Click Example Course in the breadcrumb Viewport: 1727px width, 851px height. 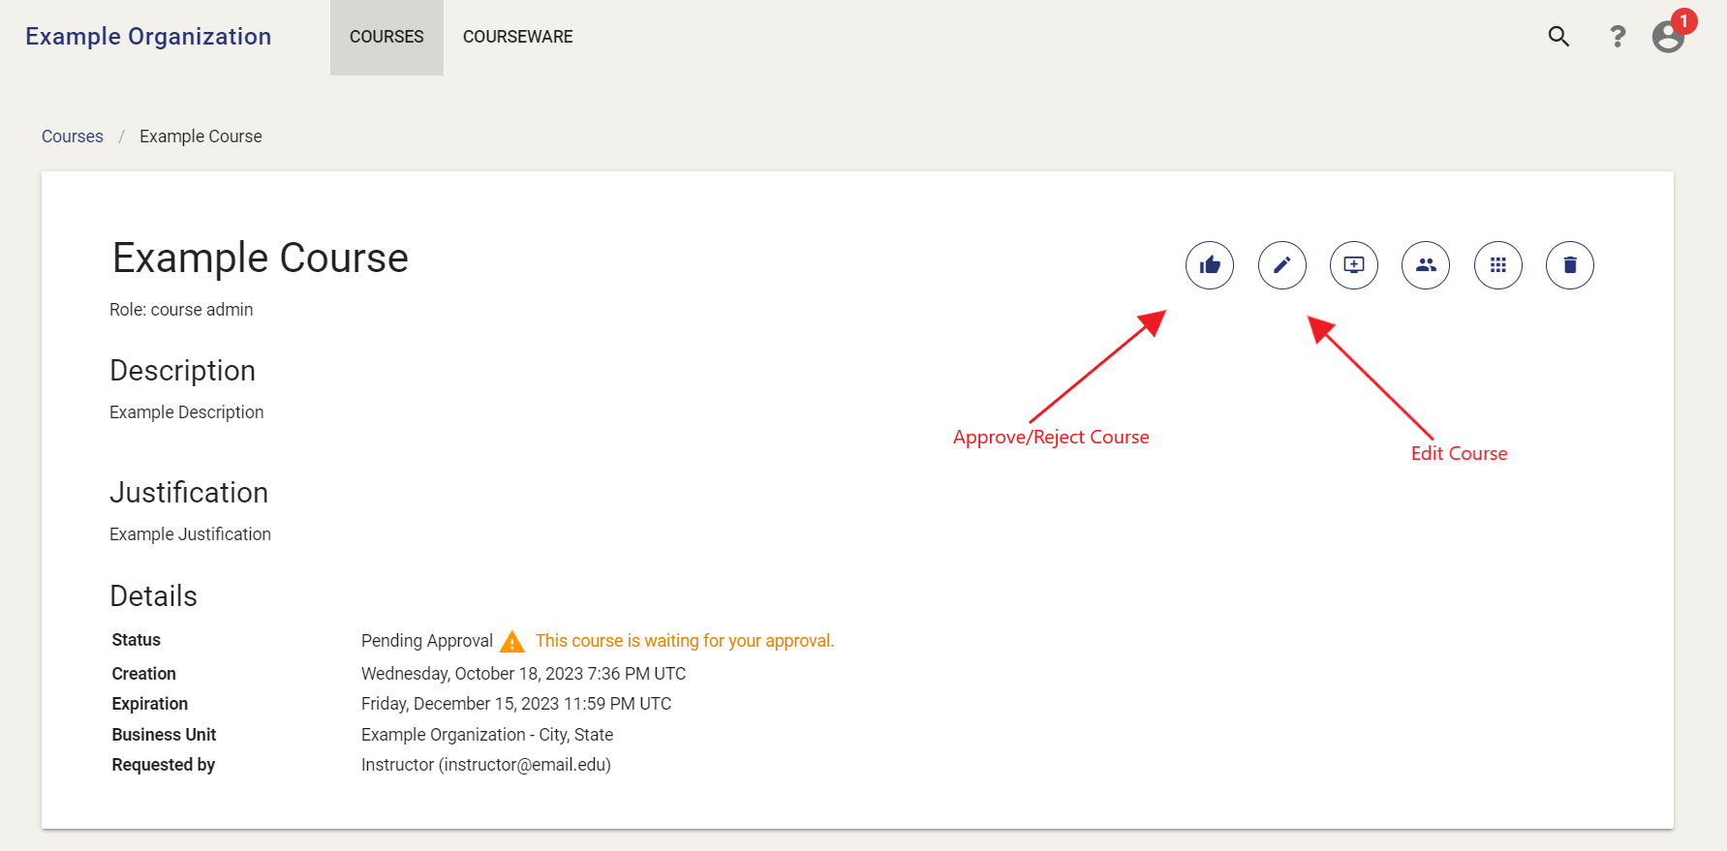(x=200, y=137)
